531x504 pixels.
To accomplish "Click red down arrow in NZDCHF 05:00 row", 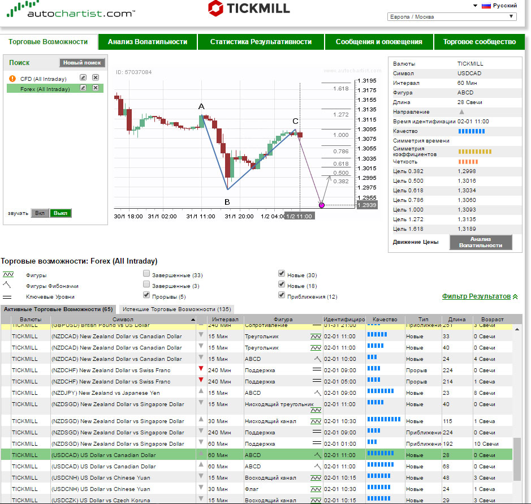I will point(201,380).
